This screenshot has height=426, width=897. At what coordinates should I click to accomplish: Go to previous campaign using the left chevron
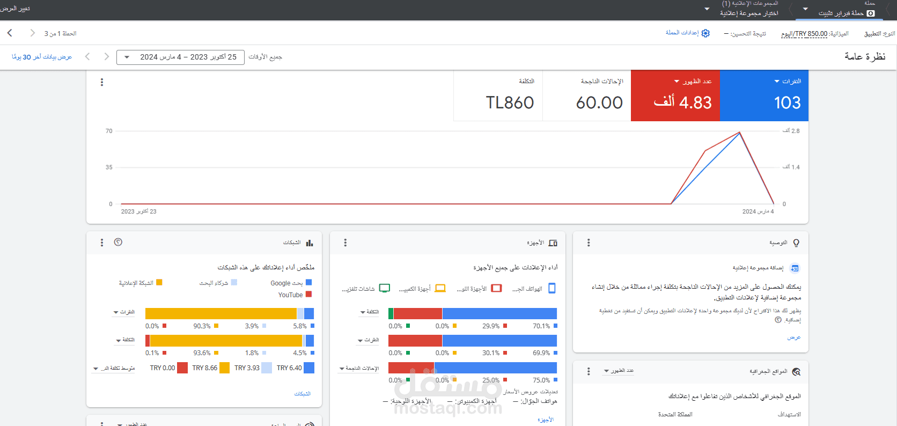(10, 33)
